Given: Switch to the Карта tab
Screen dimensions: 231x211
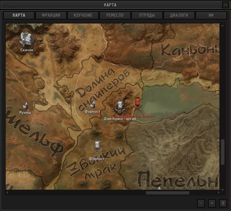Looking at the screenshot, I should (19, 15).
